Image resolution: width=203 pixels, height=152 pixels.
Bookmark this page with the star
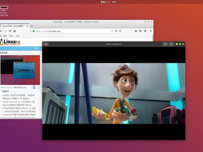coord(120,31)
